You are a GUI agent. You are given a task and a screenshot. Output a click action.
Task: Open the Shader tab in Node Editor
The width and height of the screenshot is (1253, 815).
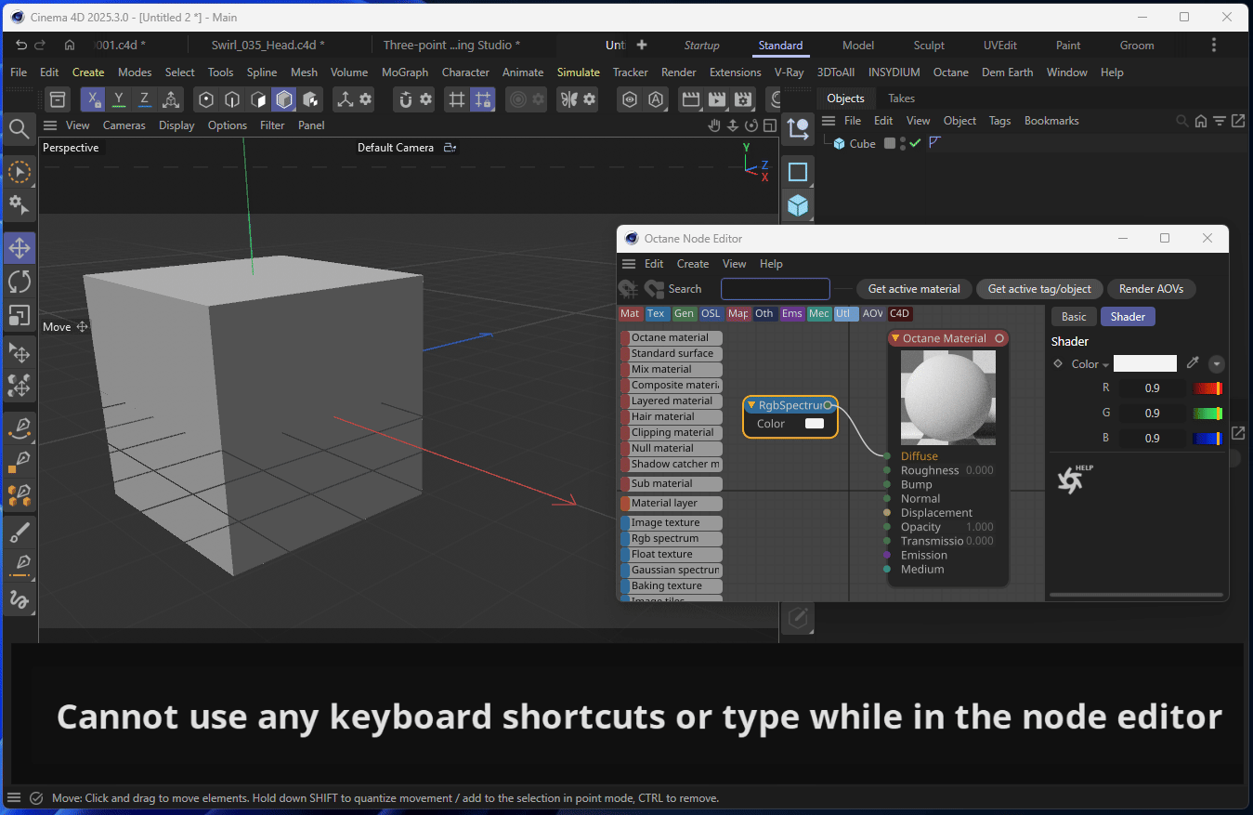click(x=1128, y=317)
